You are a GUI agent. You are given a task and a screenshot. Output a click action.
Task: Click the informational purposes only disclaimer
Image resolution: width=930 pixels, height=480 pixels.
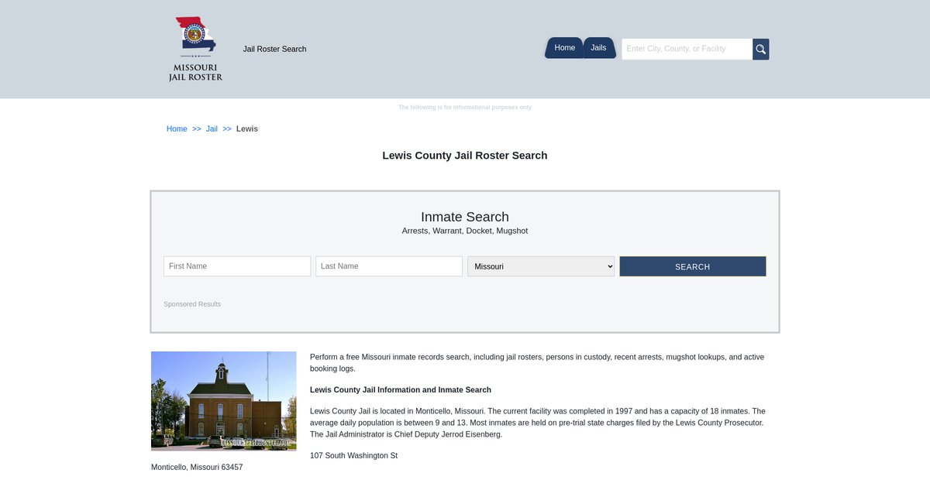click(x=465, y=108)
